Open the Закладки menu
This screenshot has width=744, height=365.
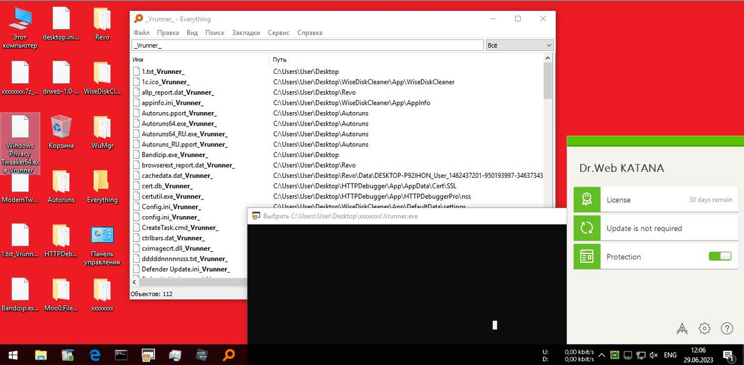click(x=246, y=33)
